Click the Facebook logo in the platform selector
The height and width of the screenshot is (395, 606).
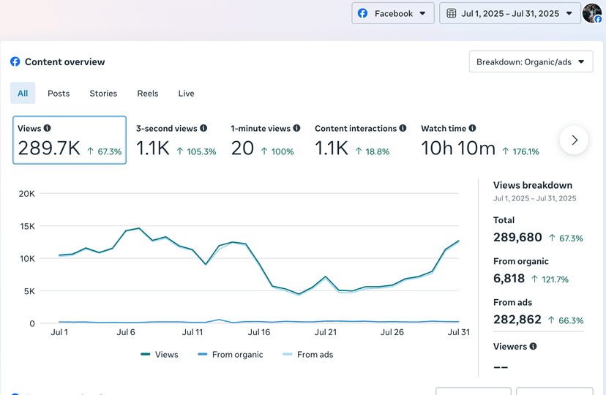coord(362,13)
